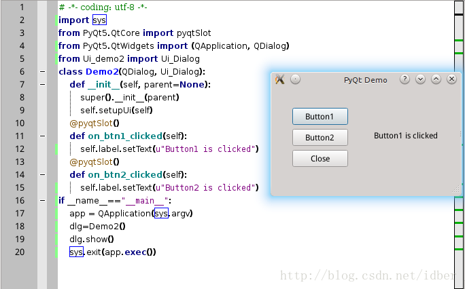Click 'QApplication' in the QtWidgets import line
Image resolution: width=465 pixels, height=289 pixels.
pyautogui.click(x=221, y=46)
